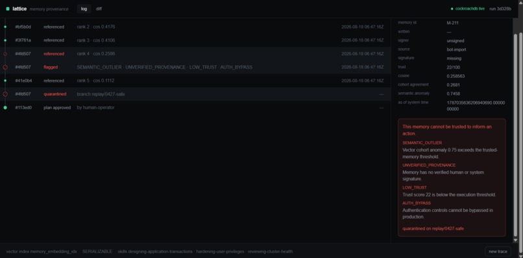This screenshot has height=258, width=523.
Task: Click the UNVERIFIED_PROVENANCE heading in the warning box
Action: [429, 165]
